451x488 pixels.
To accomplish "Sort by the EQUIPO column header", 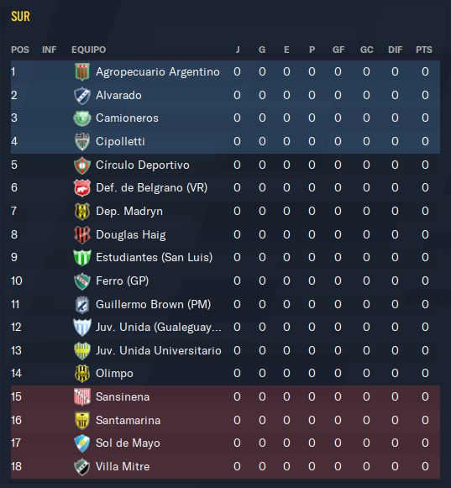I will (x=89, y=50).
